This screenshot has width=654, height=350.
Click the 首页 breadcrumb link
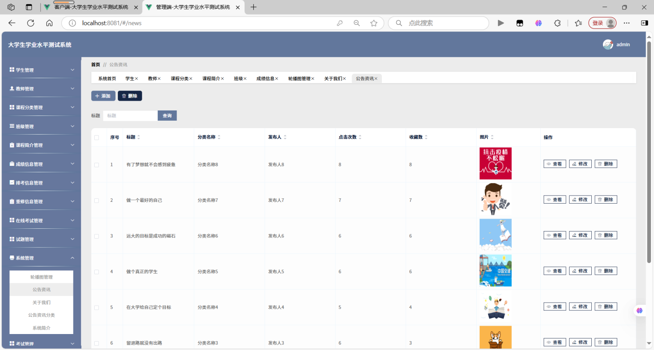point(96,64)
